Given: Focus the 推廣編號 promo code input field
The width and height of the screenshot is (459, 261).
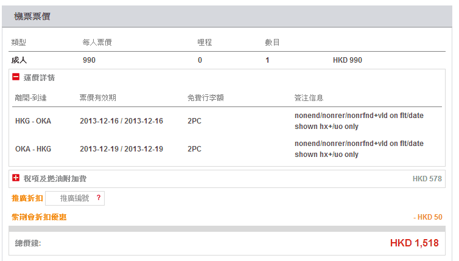Looking at the screenshot, I should [74, 198].
